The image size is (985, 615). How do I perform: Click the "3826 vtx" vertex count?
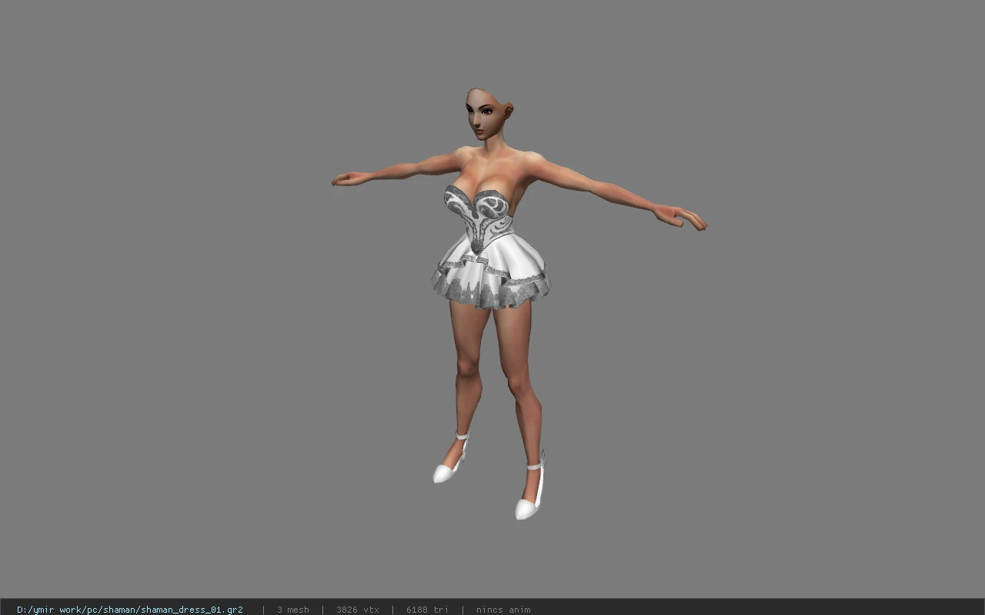click(358, 610)
